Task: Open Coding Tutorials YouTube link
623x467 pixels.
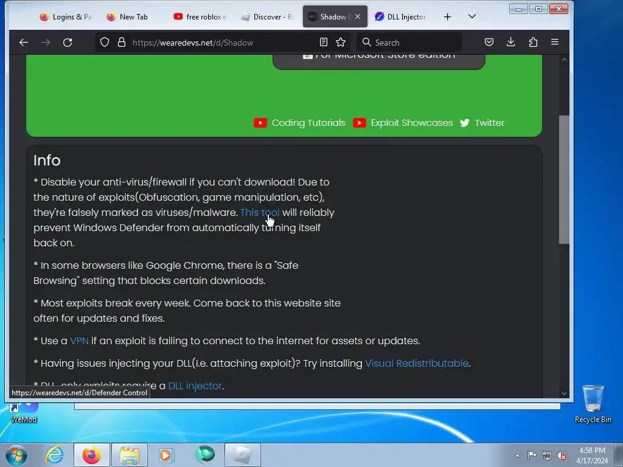Action: click(299, 123)
